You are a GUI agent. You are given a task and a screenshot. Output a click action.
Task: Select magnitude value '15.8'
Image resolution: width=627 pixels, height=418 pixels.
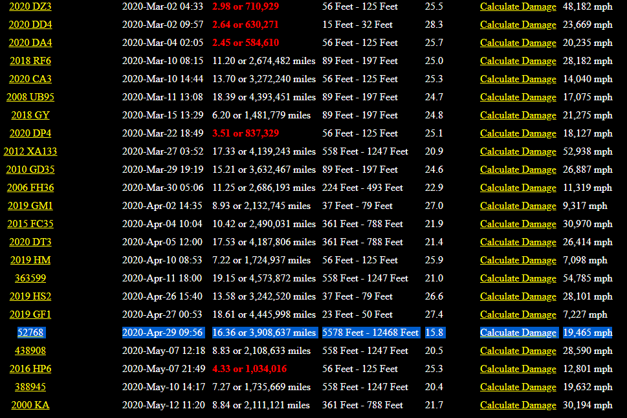(x=434, y=333)
